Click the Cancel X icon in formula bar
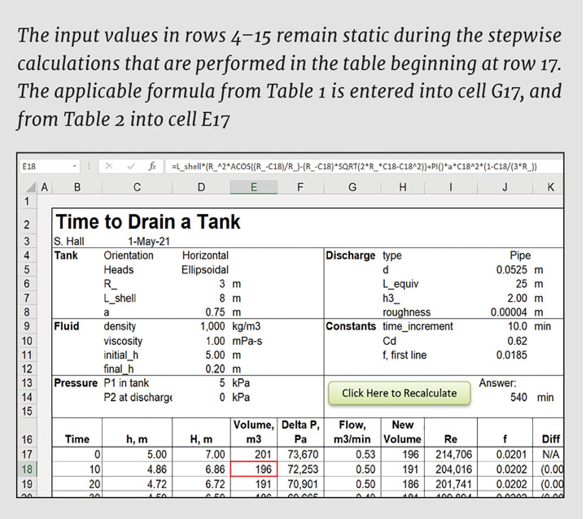Viewport: 586px width, 519px height. point(110,166)
